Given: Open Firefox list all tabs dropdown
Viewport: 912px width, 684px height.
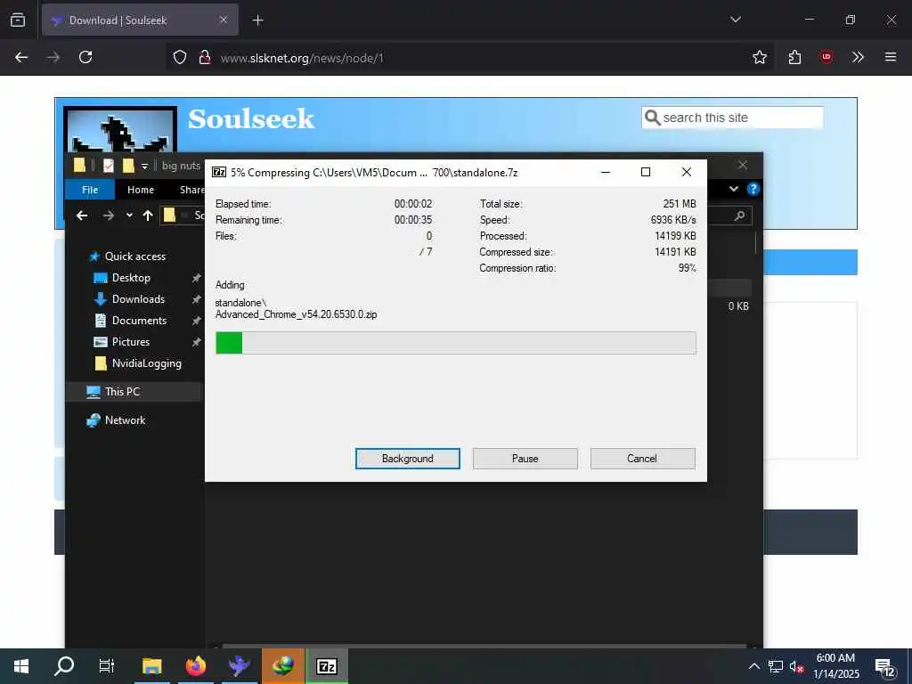Looking at the screenshot, I should (735, 20).
